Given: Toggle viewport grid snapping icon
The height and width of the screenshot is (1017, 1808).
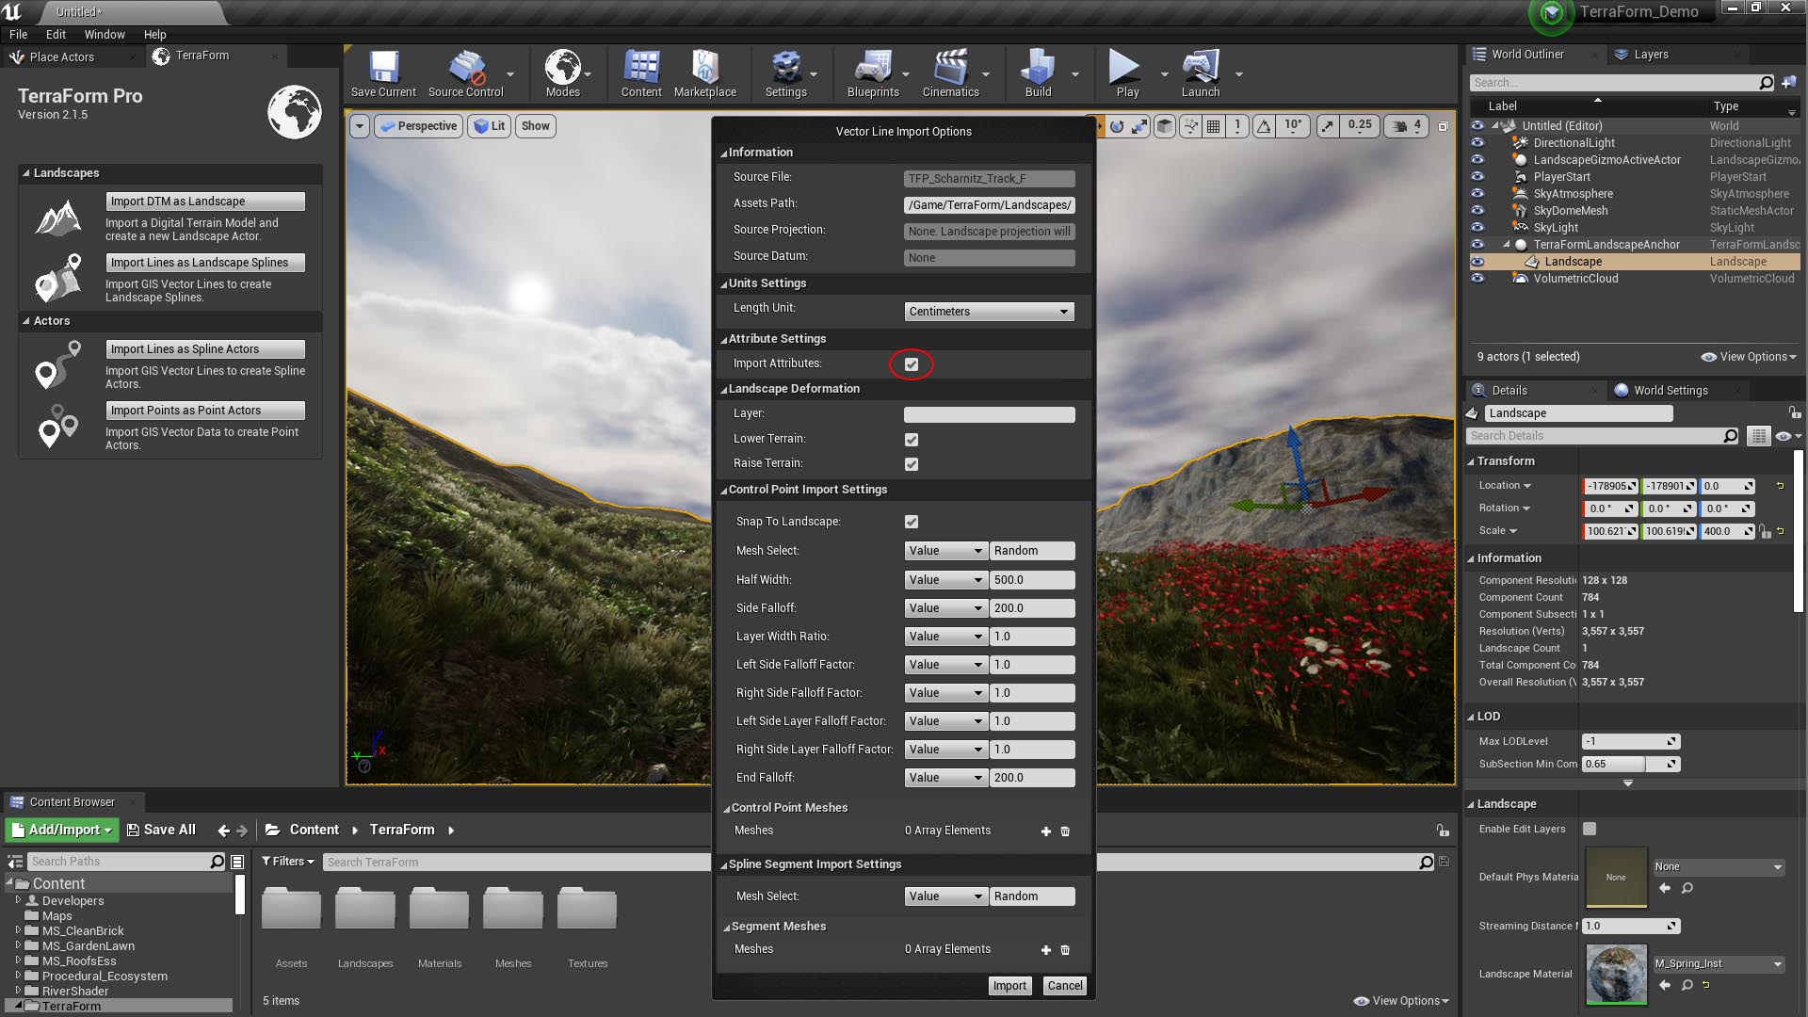Looking at the screenshot, I should pos(1214,126).
